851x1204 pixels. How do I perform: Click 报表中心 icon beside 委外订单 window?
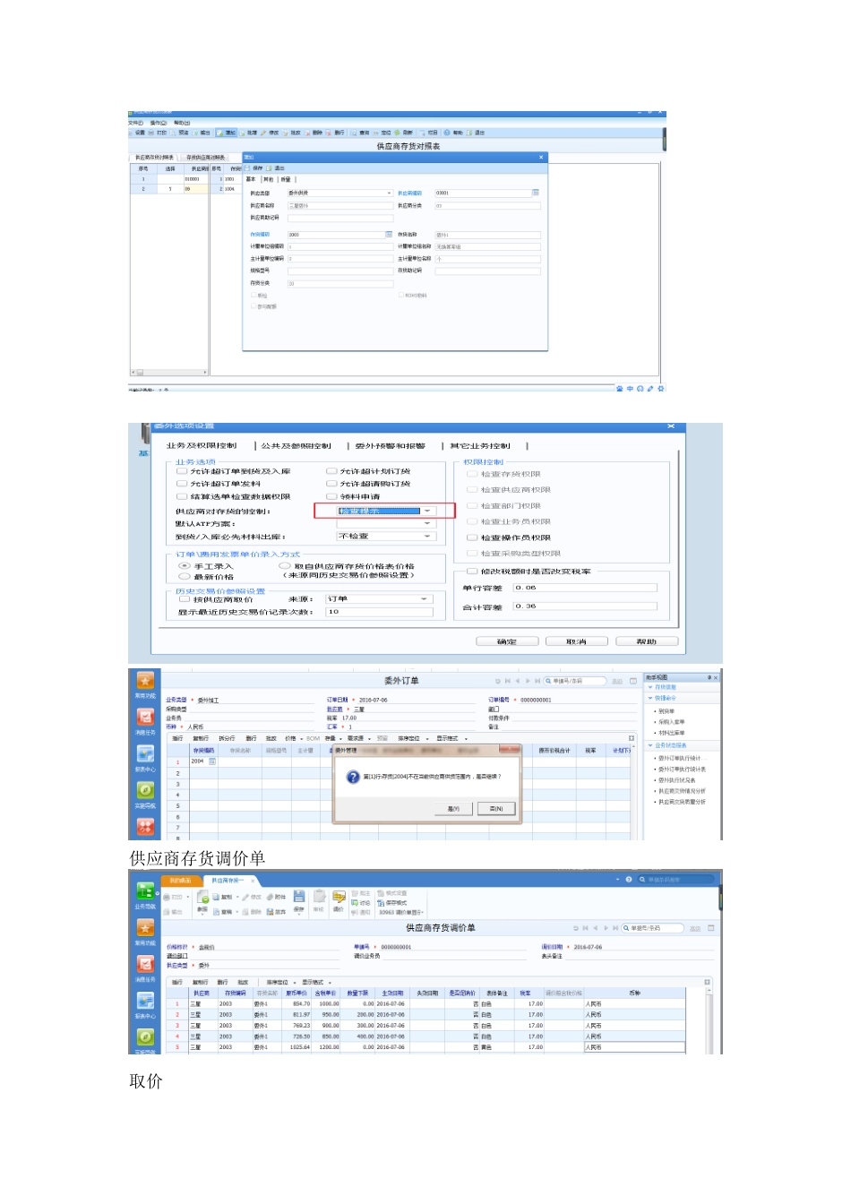(145, 753)
